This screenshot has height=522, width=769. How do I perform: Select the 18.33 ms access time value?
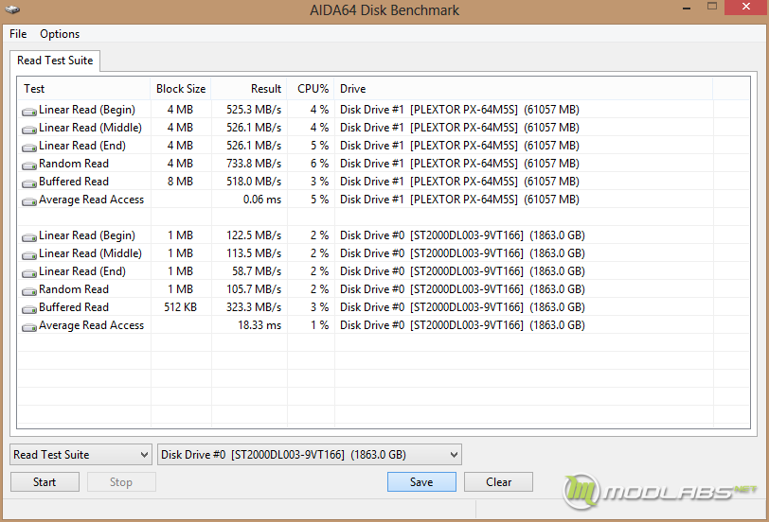tap(259, 324)
